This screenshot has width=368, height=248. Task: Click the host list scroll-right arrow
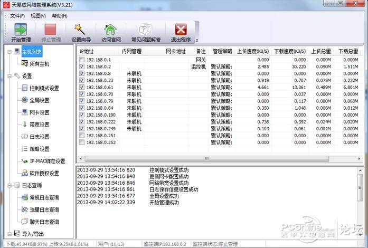[359, 159]
